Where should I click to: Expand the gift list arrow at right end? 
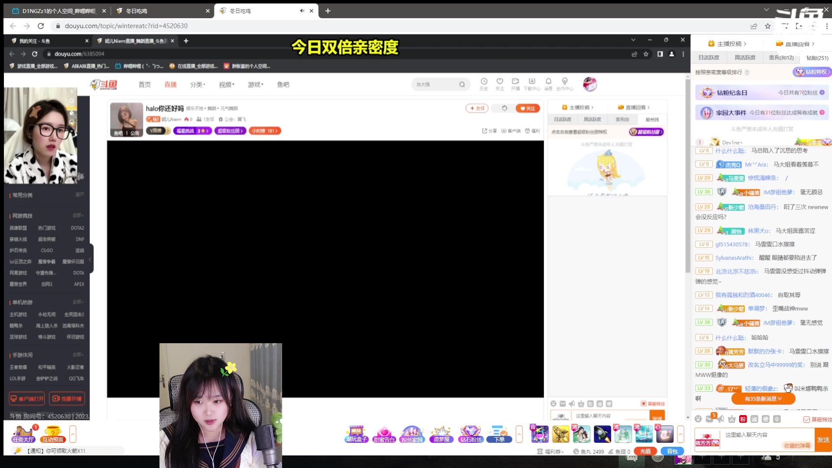click(681, 434)
